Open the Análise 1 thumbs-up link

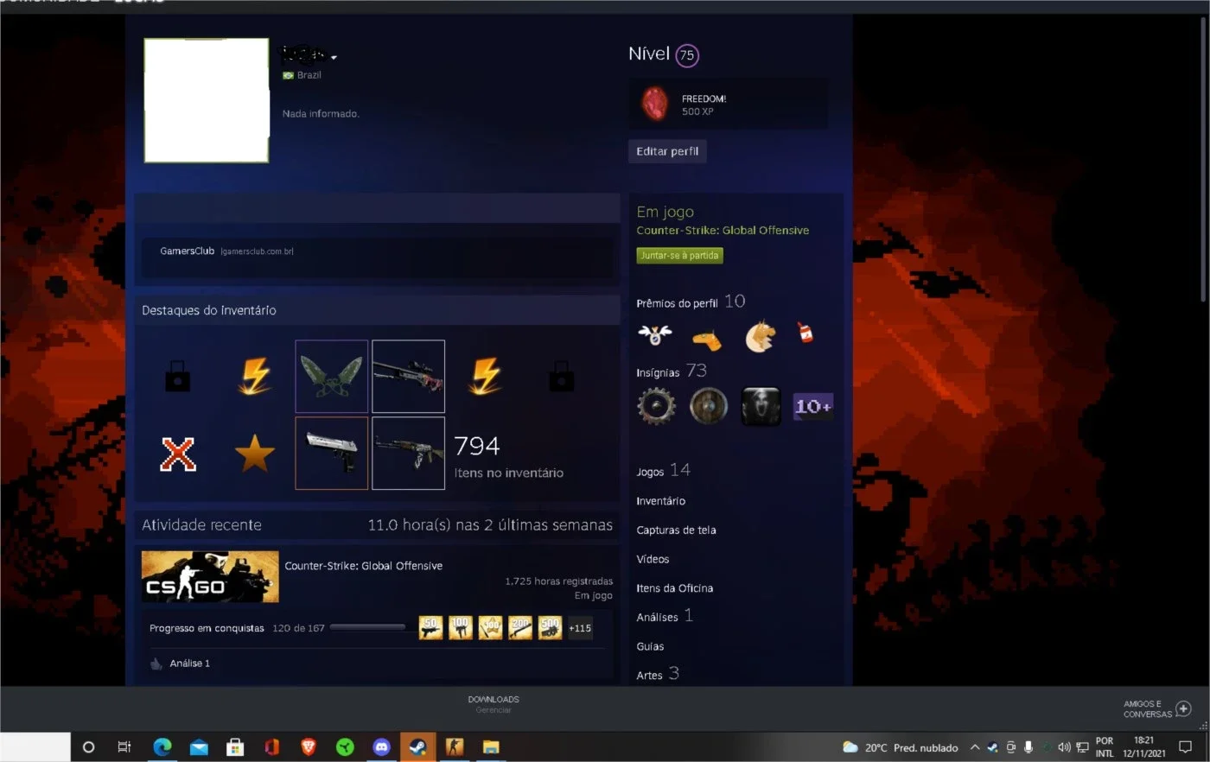[181, 664]
